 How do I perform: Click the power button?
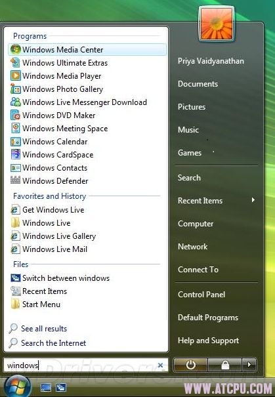(x=191, y=365)
